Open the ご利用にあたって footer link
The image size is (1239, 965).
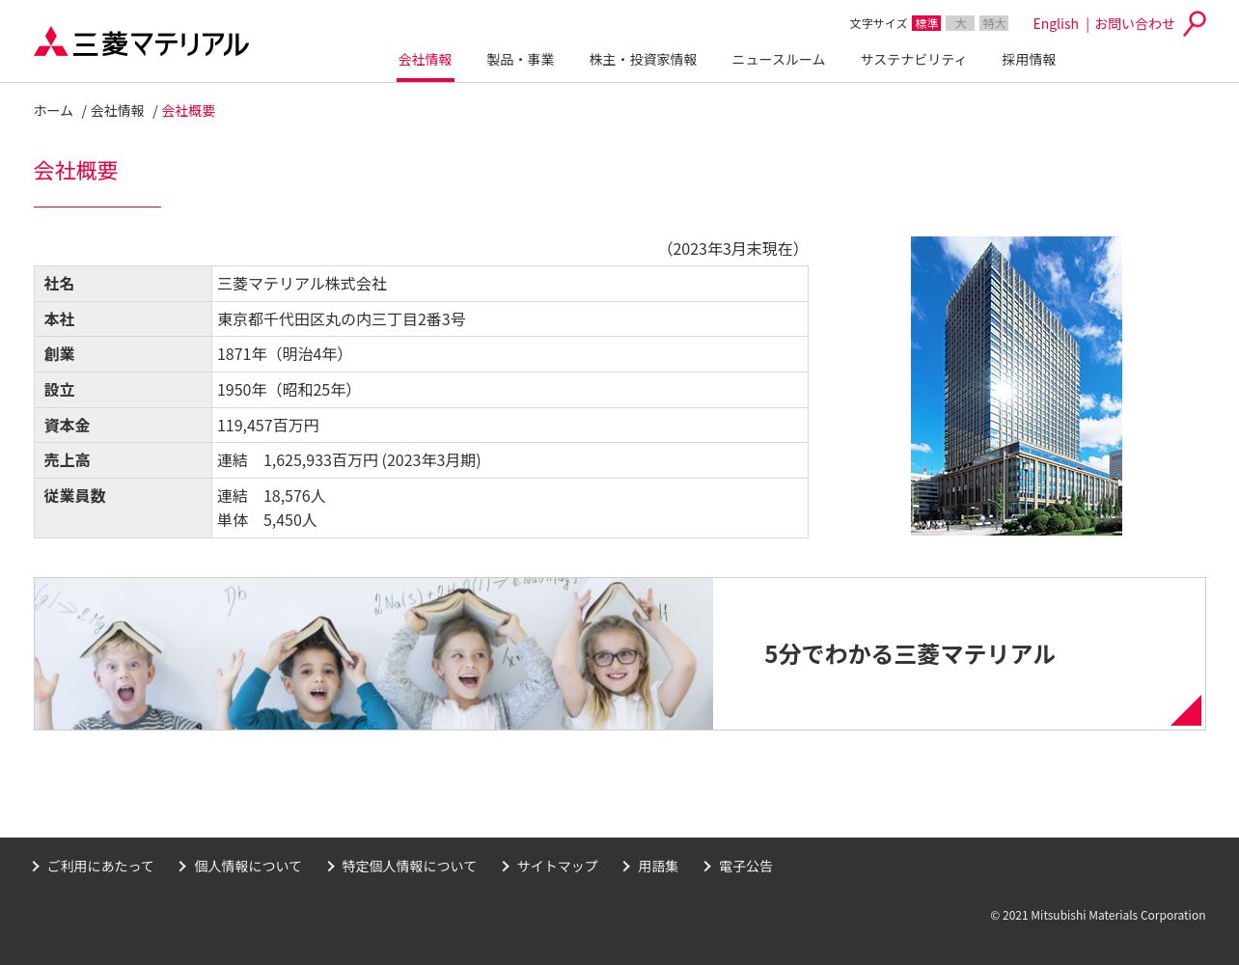[100, 867]
